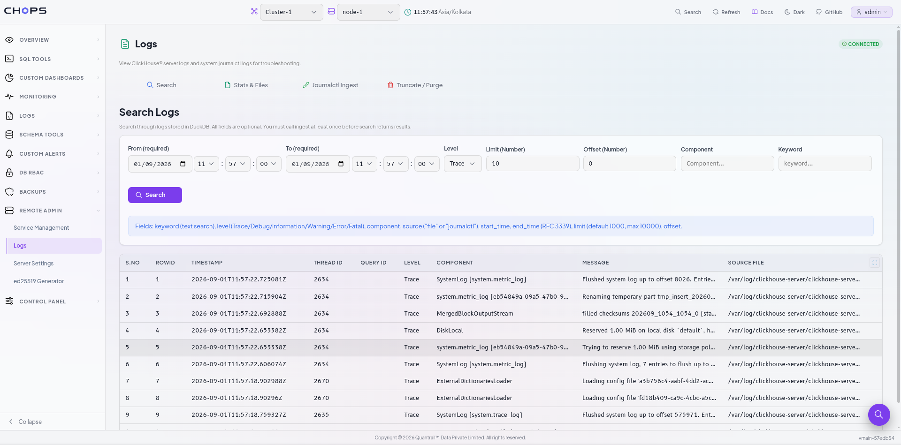The image size is (901, 445).
Task: Open GitHub link in header
Action: coord(829,12)
